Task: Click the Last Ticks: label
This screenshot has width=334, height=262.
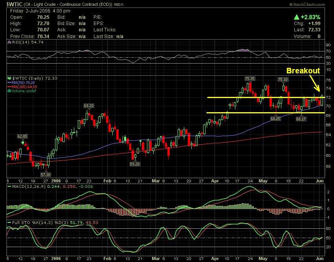Action: pyautogui.click(x=105, y=30)
